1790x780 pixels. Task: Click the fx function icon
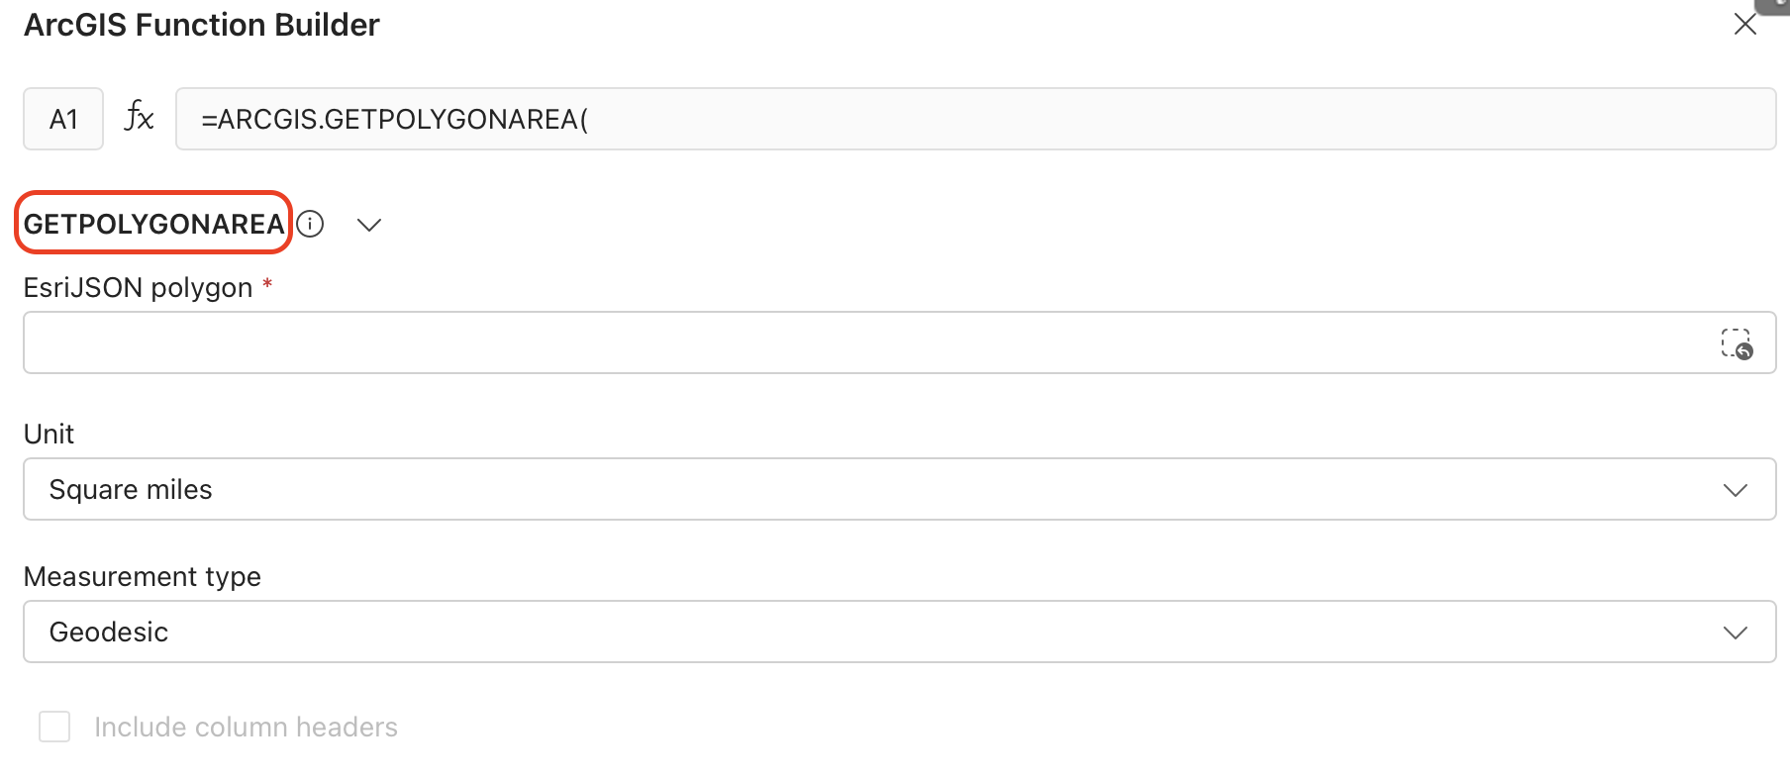(x=139, y=118)
